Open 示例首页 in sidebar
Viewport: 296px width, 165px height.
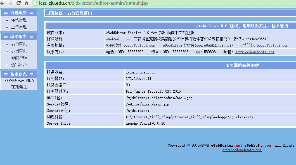pos(19,51)
